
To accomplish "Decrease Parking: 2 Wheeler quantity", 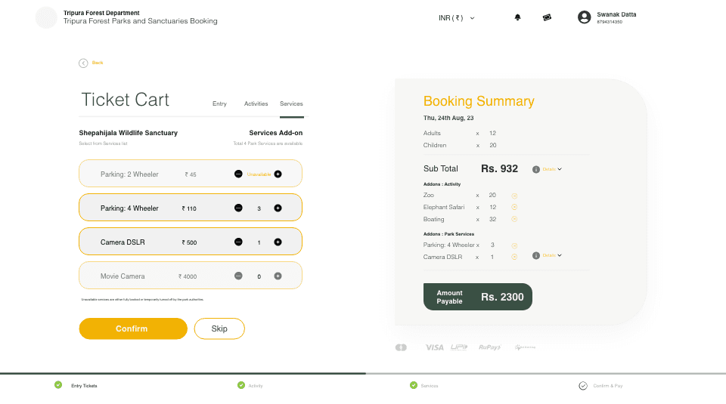I will point(238,174).
